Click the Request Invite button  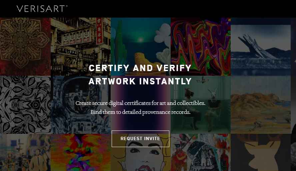(140, 139)
